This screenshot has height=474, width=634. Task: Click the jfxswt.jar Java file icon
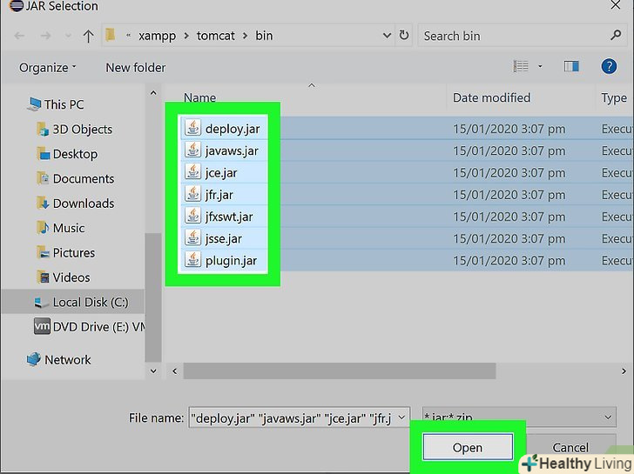tap(192, 215)
